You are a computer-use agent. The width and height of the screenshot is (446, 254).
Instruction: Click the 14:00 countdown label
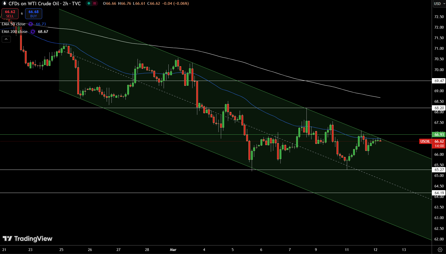(439, 146)
